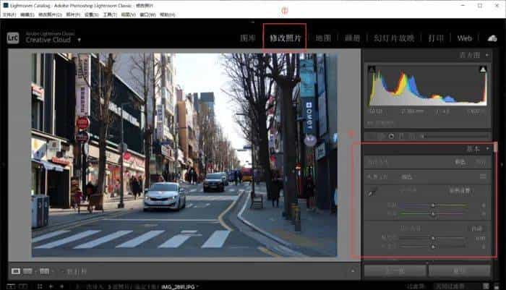The height and width of the screenshot is (290, 506).
Task: Open the 文件 file menu
Action: [x=9, y=14]
